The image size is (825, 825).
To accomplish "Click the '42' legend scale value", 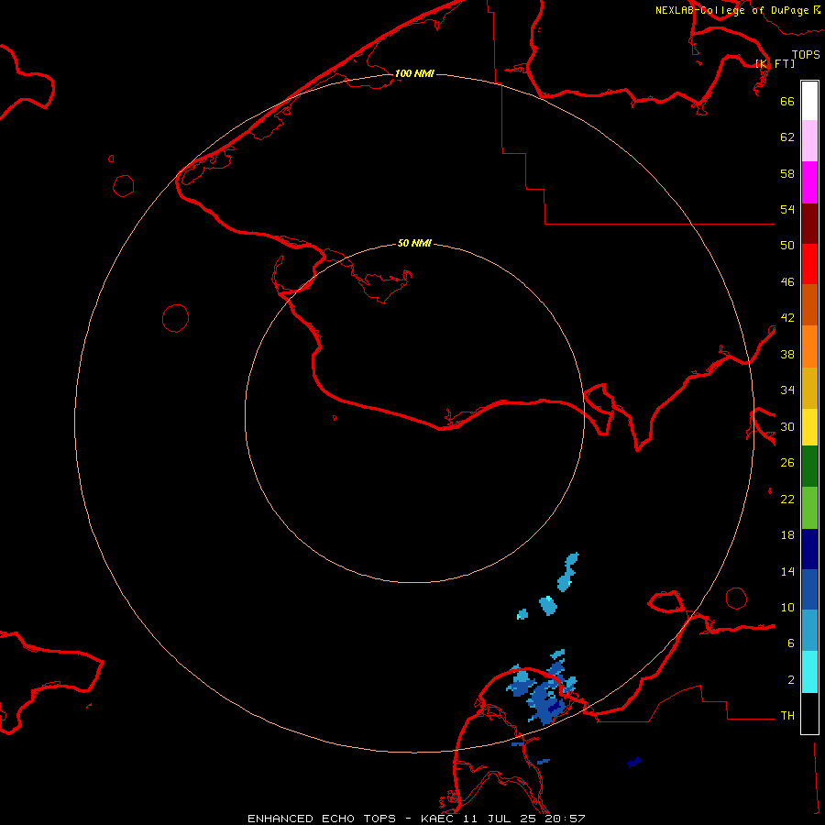I will (x=787, y=318).
